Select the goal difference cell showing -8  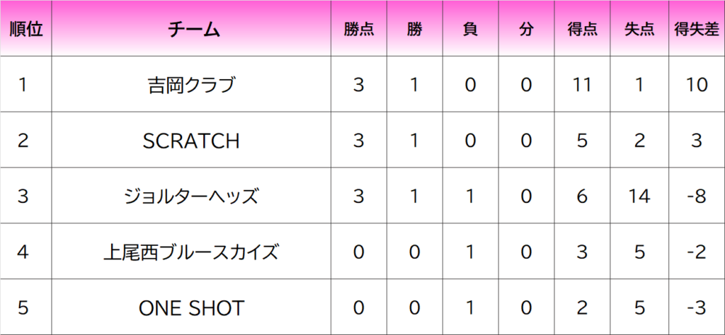click(x=697, y=196)
